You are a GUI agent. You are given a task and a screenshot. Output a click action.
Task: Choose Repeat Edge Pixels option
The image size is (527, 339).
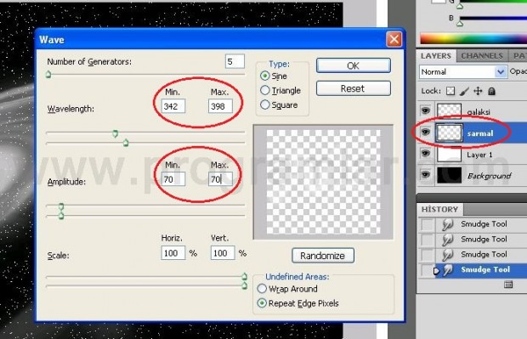262,303
